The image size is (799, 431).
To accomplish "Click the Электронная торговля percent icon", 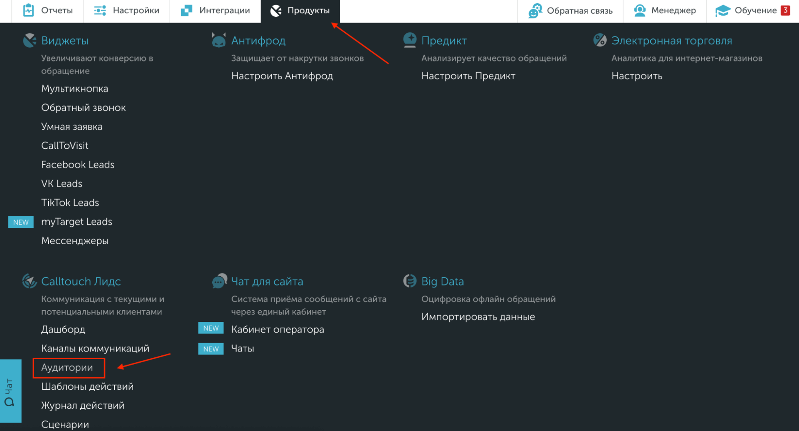I will 600,40.
